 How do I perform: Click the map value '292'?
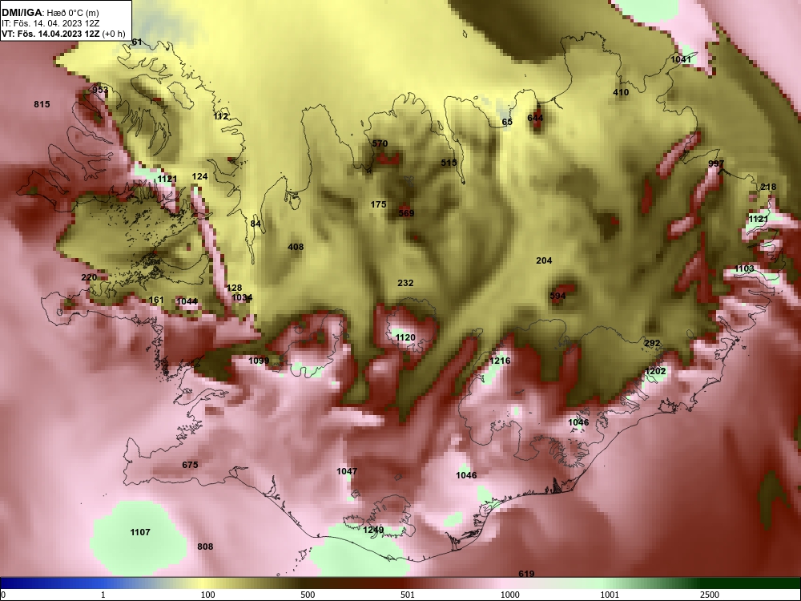(652, 344)
